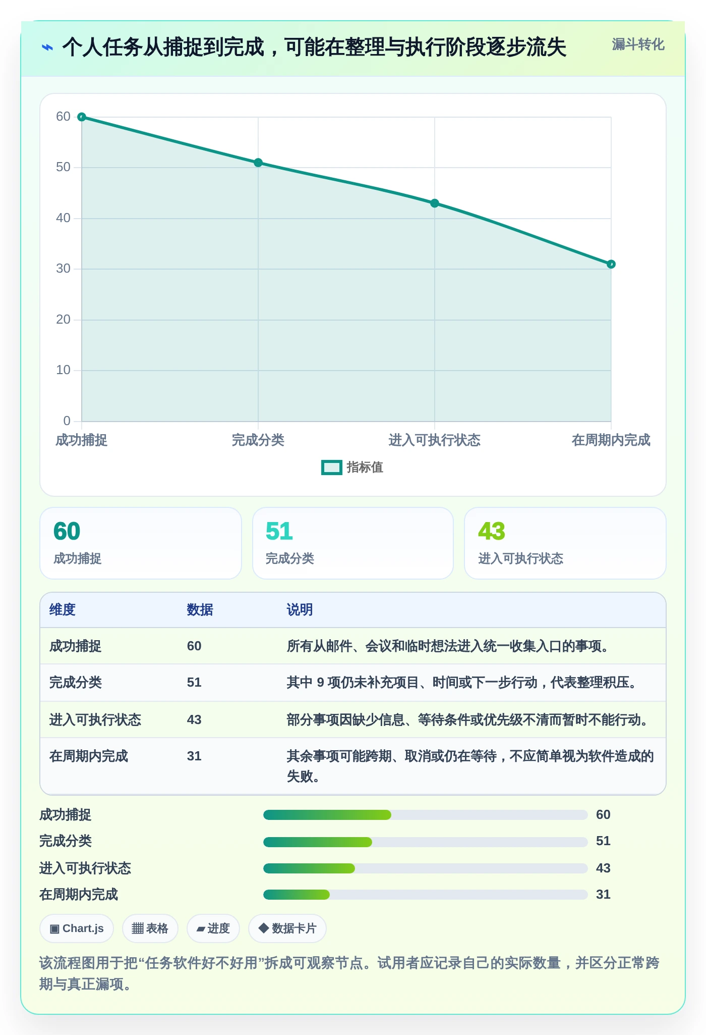The image size is (706, 1035).
Task: Click the 进入可执行状态 progress bar
Action: [425, 868]
